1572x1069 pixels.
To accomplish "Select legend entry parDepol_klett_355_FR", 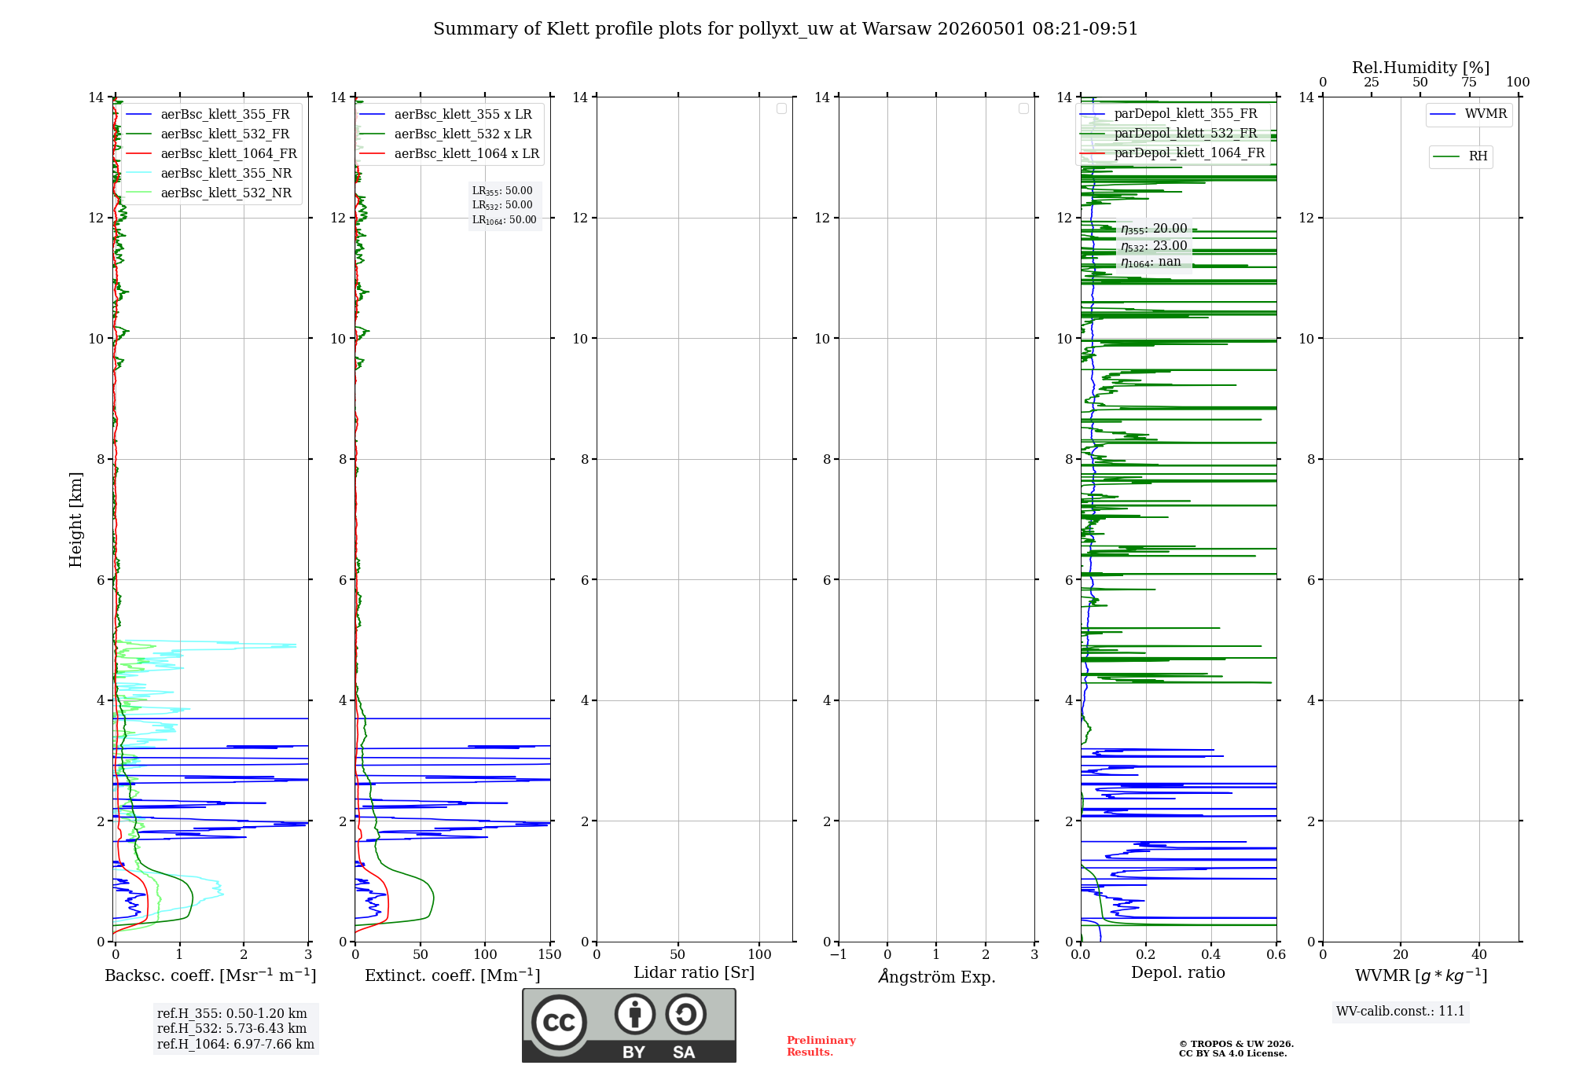I will click(1185, 114).
